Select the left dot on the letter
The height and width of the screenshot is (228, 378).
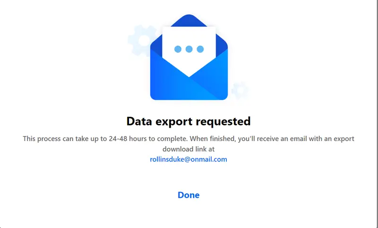coord(178,49)
